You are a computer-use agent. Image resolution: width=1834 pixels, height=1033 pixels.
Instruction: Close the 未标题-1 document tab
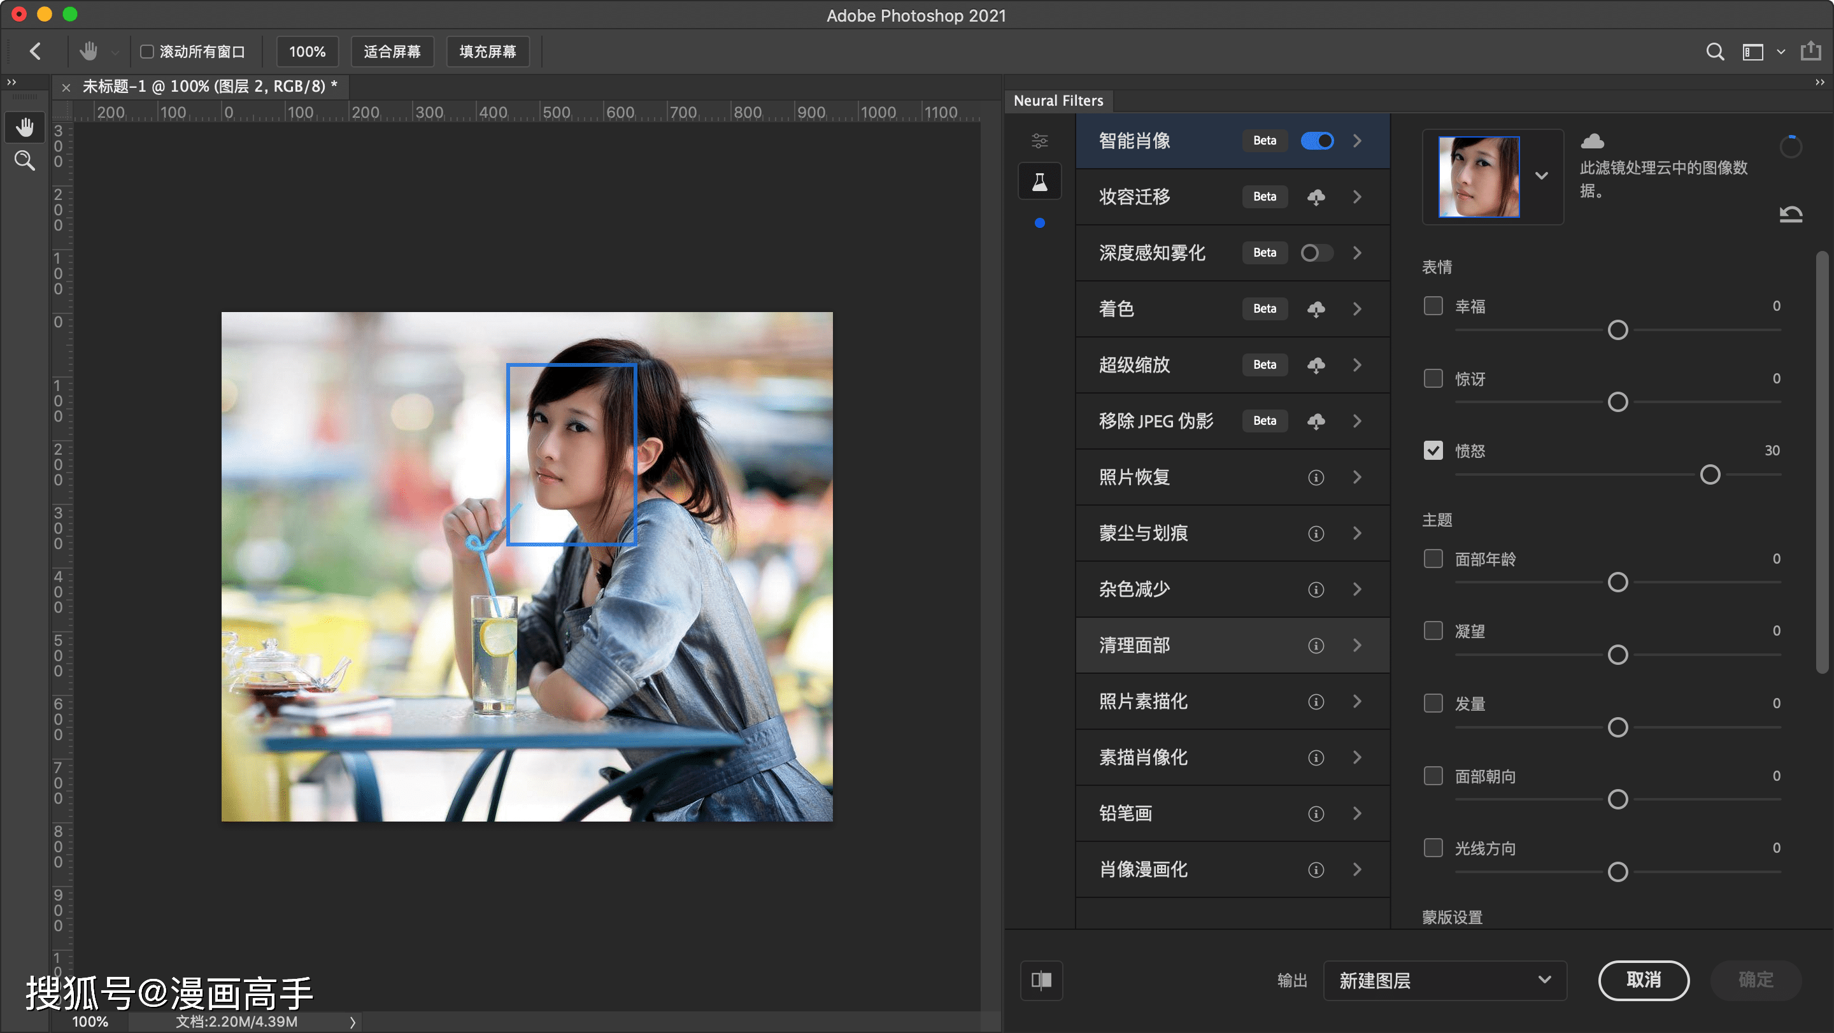pos(66,87)
